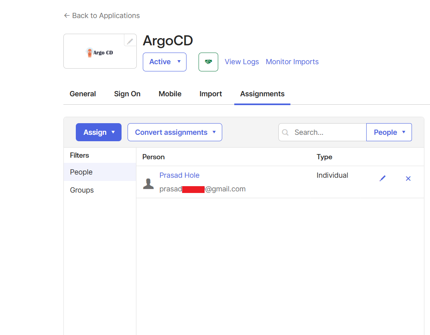Click the green handshake icon button
Screen dimensions: 430x335
point(208,62)
